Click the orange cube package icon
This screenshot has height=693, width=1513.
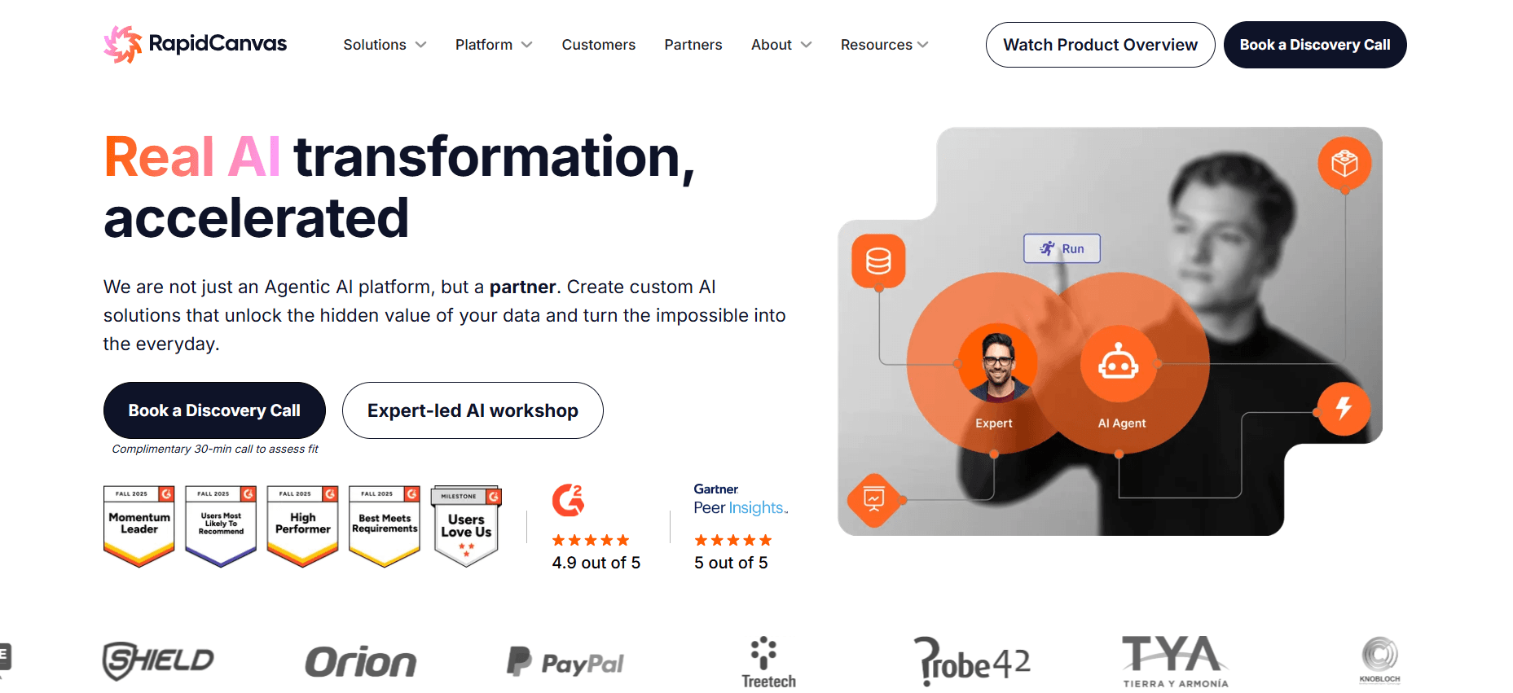click(1344, 164)
